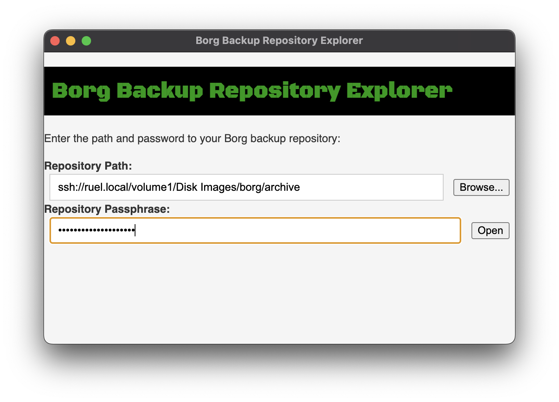Click the "Repository Passphrase:" label

click(107, 209)
